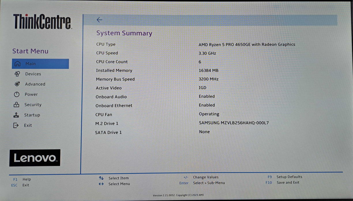Image resolution: width=353 pixels, height=201 pixels.
Task: Go to the Advanced menu
Action: click(x=35, y=84)
